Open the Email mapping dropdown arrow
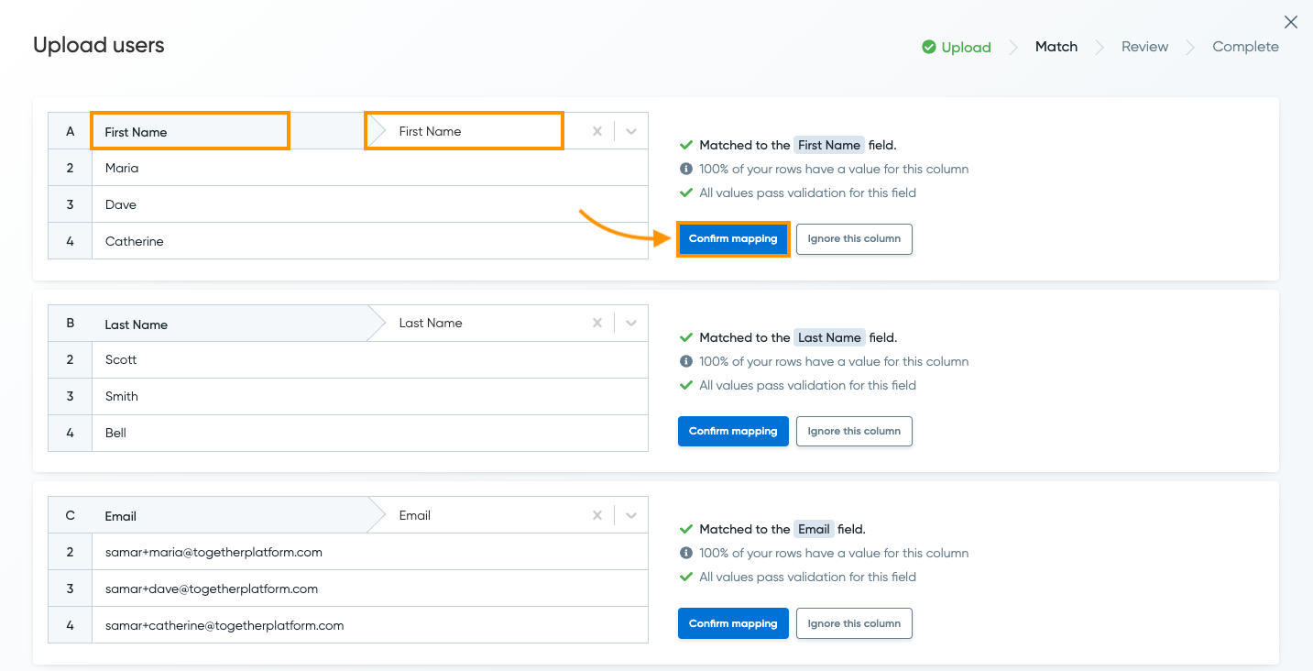Screen dimensions: 1313x671 (631, 515)
